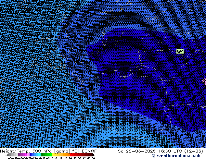206x159 pixels.
Task: Click the -54 value under the legend
Action: (x=11, y=158)
